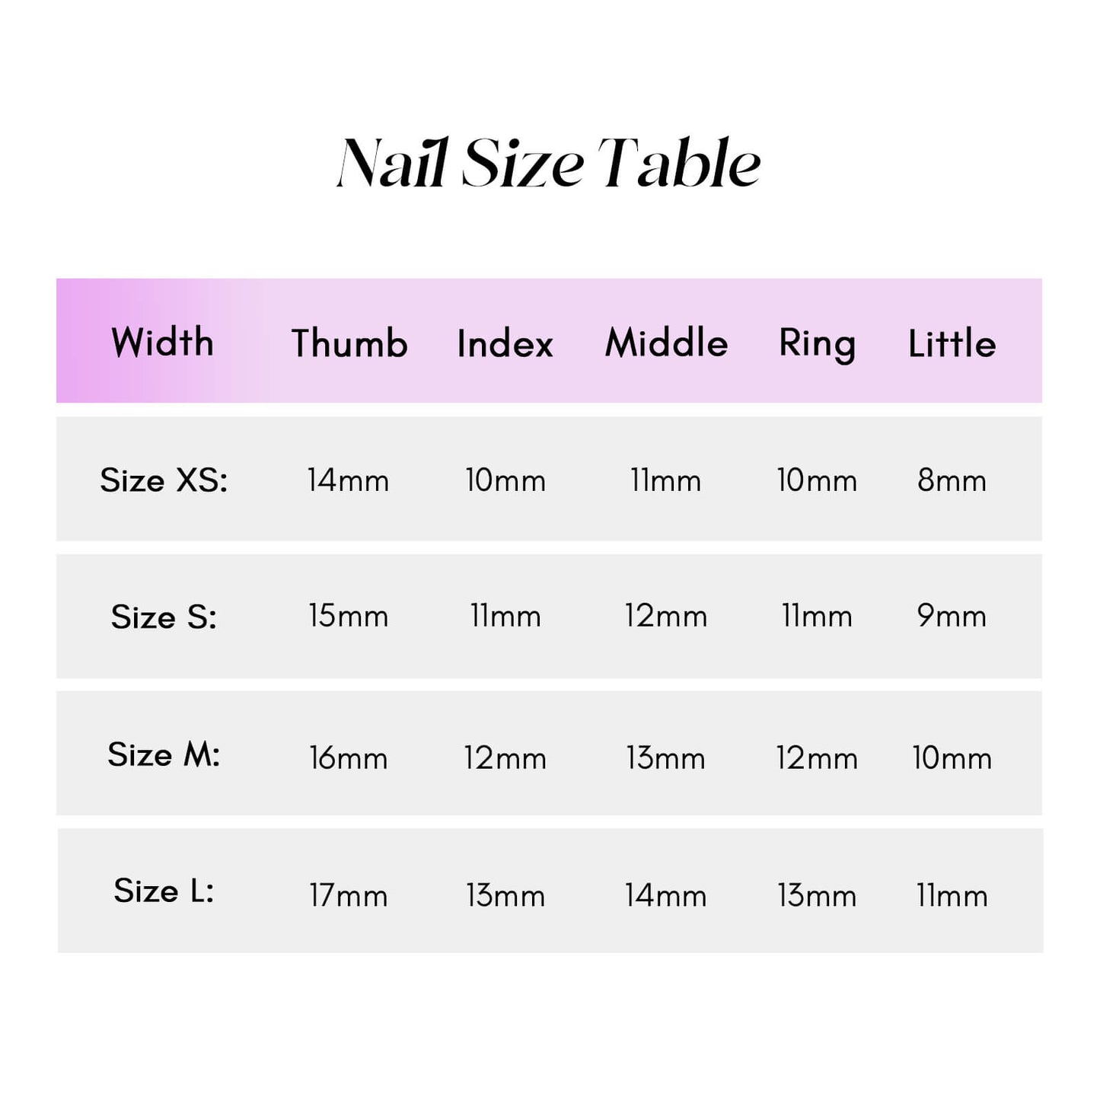Image resolution: width=1100 pixels, height=1100 pixels.
Task: Select the 13mm middle value for Size M
Action: pos(665,758)
